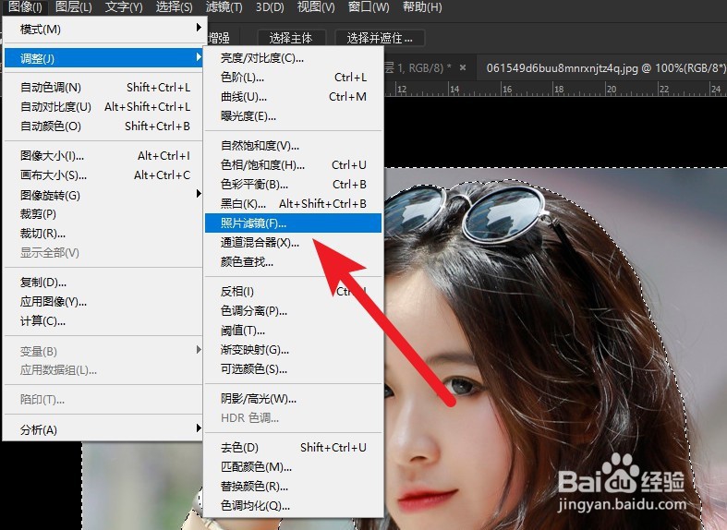This screenshot has width=727, height=530.
Task: Choose 自动色调(N) command
Action: coord(103,87)
